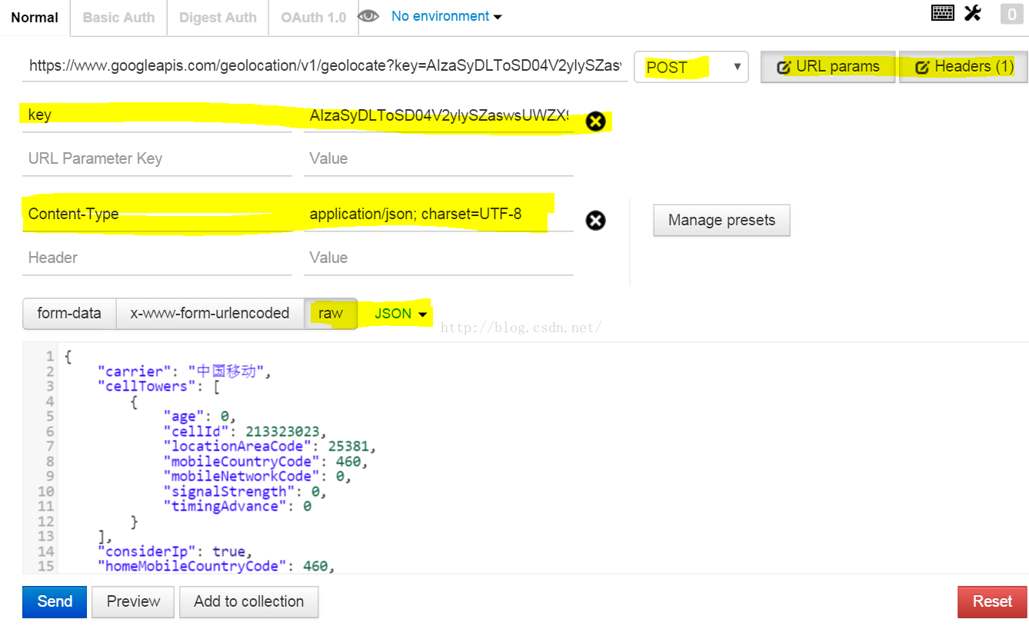Select the raw body type
The image size is (1029, 639).
click(331, 314)
